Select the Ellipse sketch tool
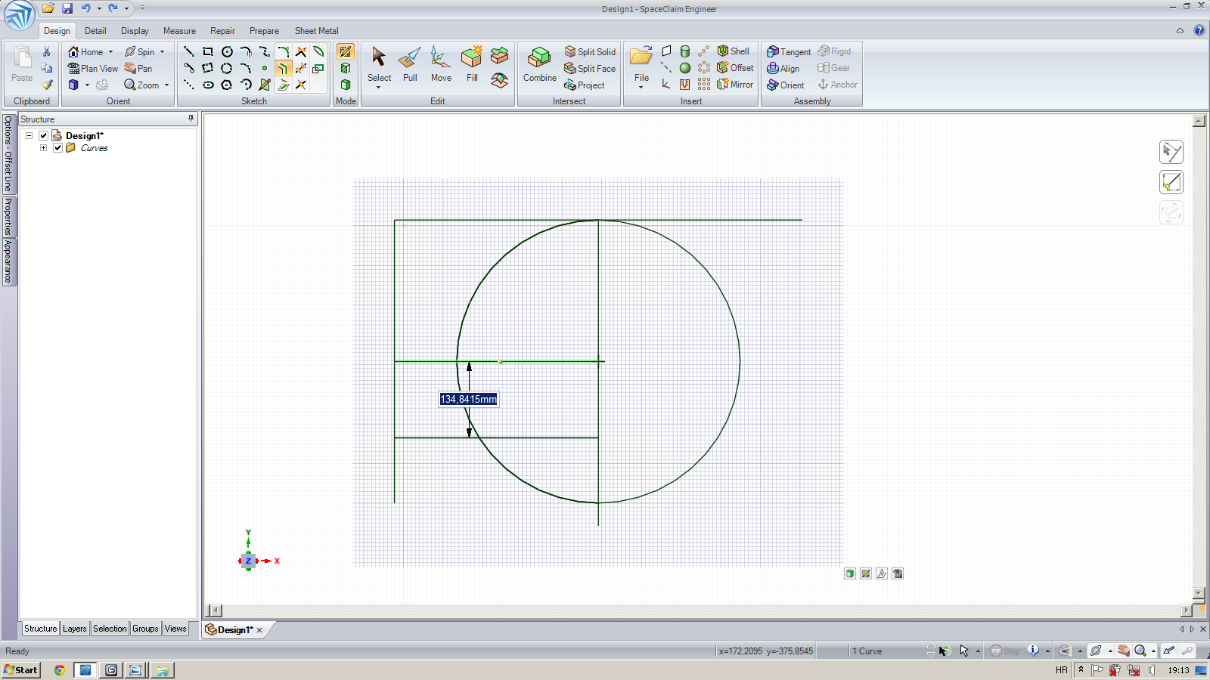 pyautogui.click(x=208, y=85)
